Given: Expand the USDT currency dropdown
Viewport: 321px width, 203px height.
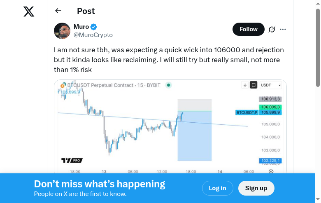Looking at the screenshot, I should [x=271, y=85].
